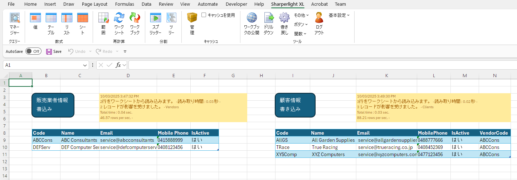Switch to the Formulas tab
This screenshot has width=517, height=180.
coord(125,4)
